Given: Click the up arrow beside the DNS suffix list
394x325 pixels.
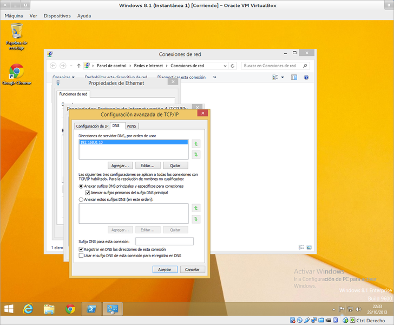Looking at the screenshot, I should (196, 208).
